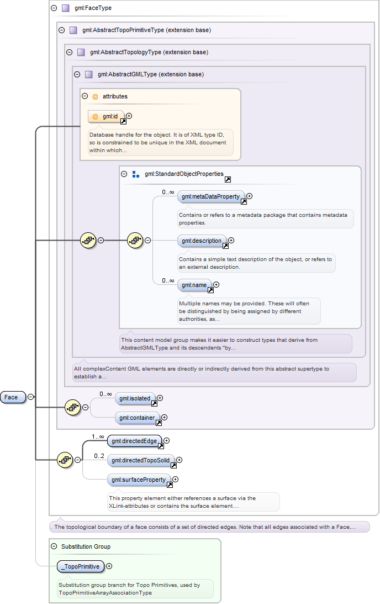Collapse compositor toggle left of gml:description

coord(147,241)
